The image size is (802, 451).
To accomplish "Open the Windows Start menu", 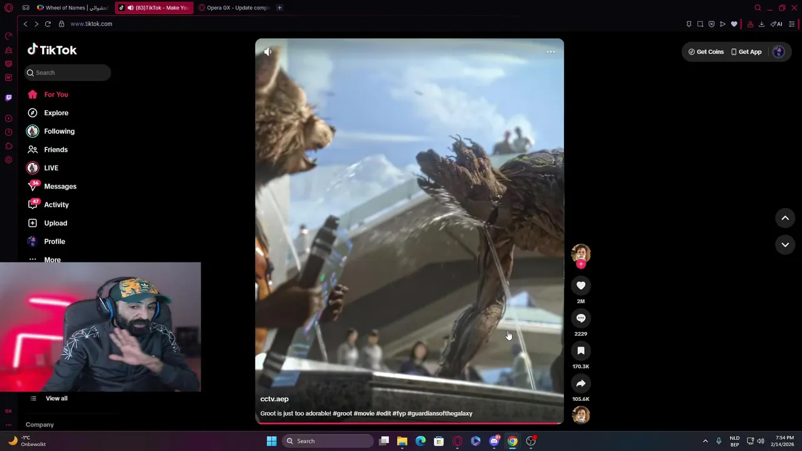I will point(271,441).
